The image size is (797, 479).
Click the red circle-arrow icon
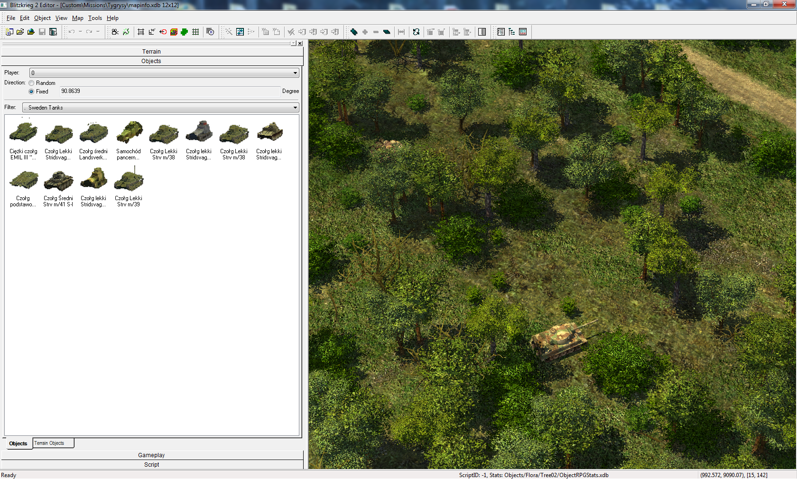pos(163,32)
